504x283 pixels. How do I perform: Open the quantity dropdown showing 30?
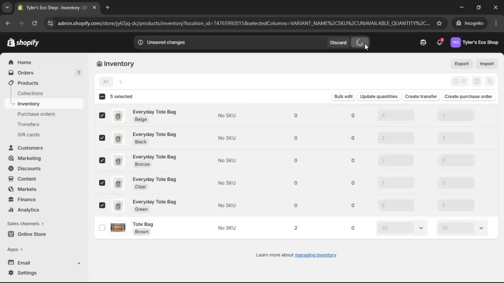click(421, 228)
